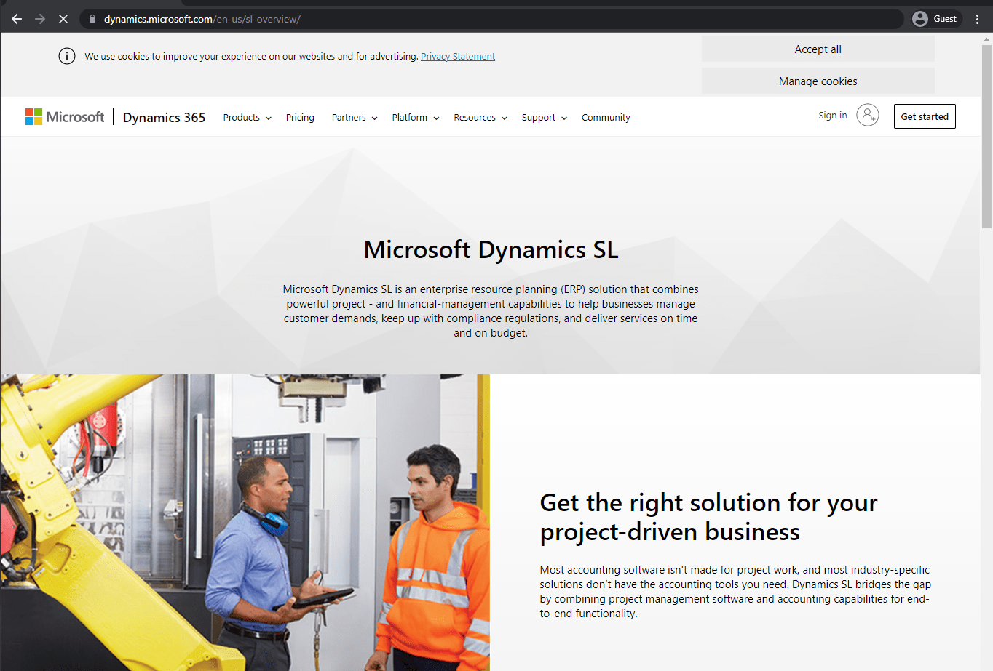
Task: Open the Community page
Action: pyautogui.click(x=606, y=117)
